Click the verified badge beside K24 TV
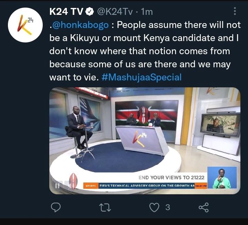Screen dimensions: 248x225 click(90, 12)
